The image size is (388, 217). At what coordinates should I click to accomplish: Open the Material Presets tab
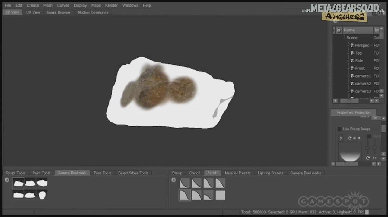point(238,173)
